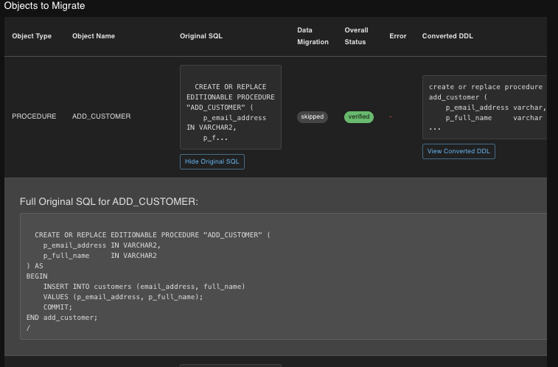Select the Error column header
Screen dimensions: 558x367
point(397,36)
